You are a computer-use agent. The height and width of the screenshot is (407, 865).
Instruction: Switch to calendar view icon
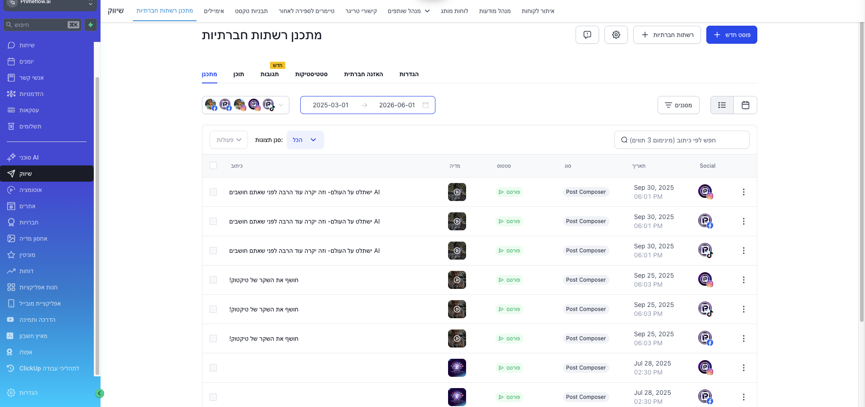[745, 105]
